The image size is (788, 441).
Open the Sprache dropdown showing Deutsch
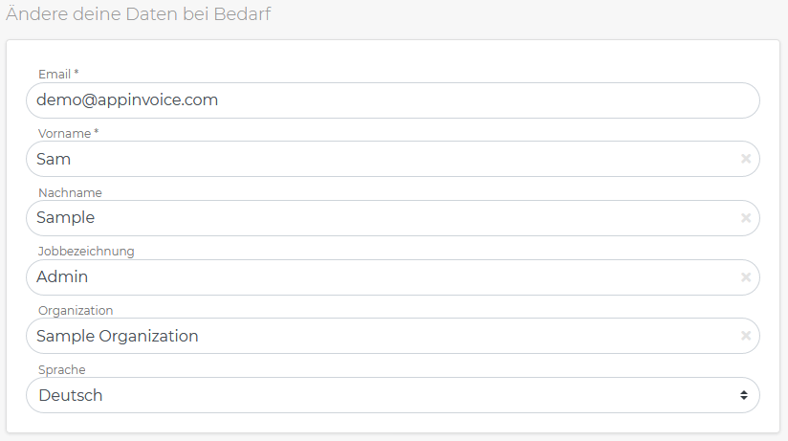point(392,395)
